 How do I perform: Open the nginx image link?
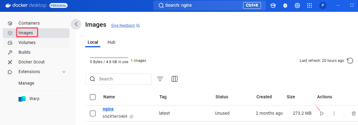[x=108, y=109]
